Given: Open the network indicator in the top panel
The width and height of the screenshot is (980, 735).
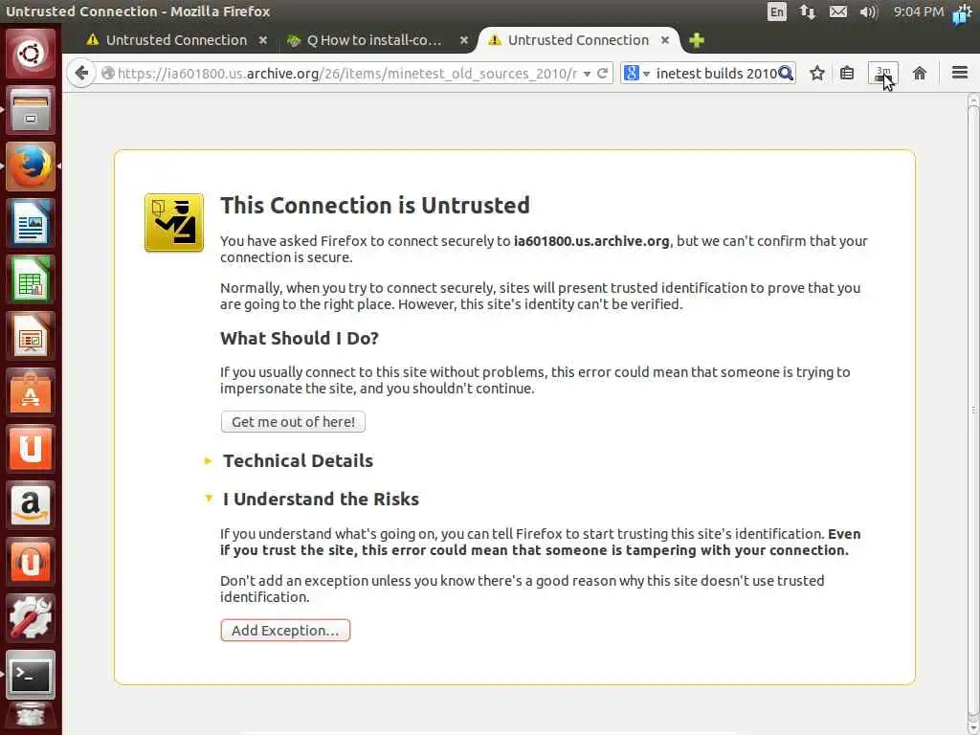Looking at the screenshot, I should [x=808, y=11].
